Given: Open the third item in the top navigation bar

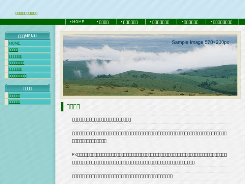Looking at the screenshot, I should coord(131,22).
